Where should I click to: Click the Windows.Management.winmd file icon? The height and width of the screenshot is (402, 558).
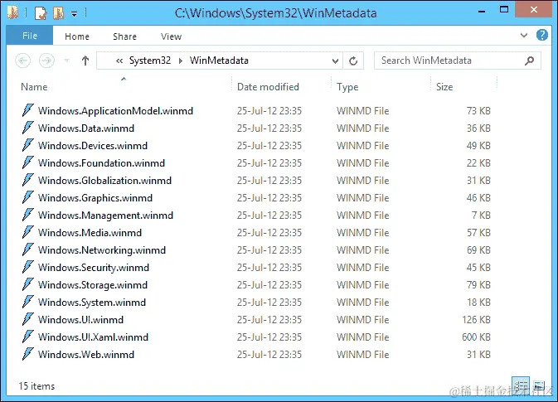point(28,216)
